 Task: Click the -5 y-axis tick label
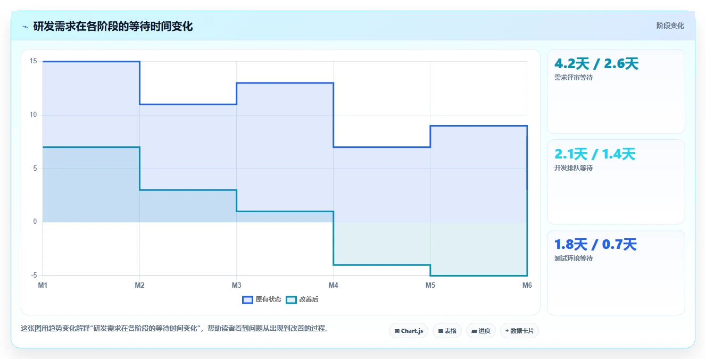tap(34, 275)
